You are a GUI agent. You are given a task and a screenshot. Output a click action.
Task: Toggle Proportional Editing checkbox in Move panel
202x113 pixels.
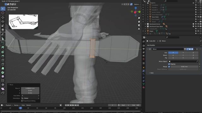pos(22,101)
